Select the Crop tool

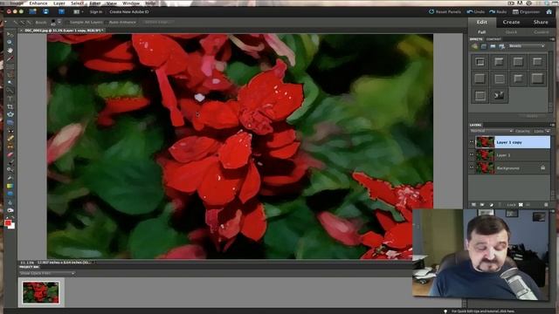tap(10, 106)
